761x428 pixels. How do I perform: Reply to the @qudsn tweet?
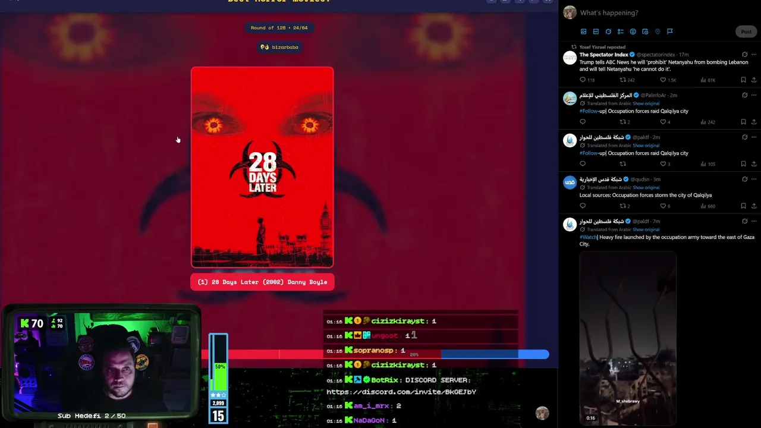[583, 206]
